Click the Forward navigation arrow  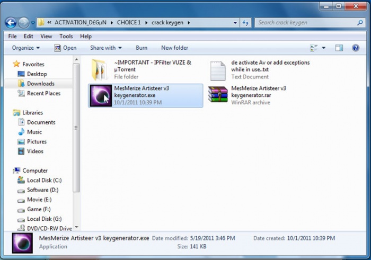point(24,23)
